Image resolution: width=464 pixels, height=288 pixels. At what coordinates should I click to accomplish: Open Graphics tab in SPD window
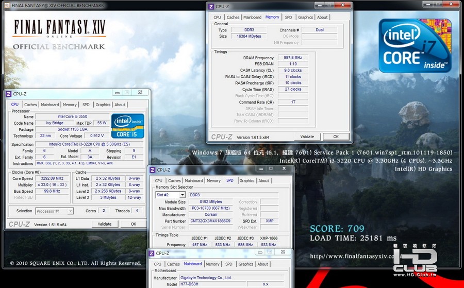pos(247,181)
